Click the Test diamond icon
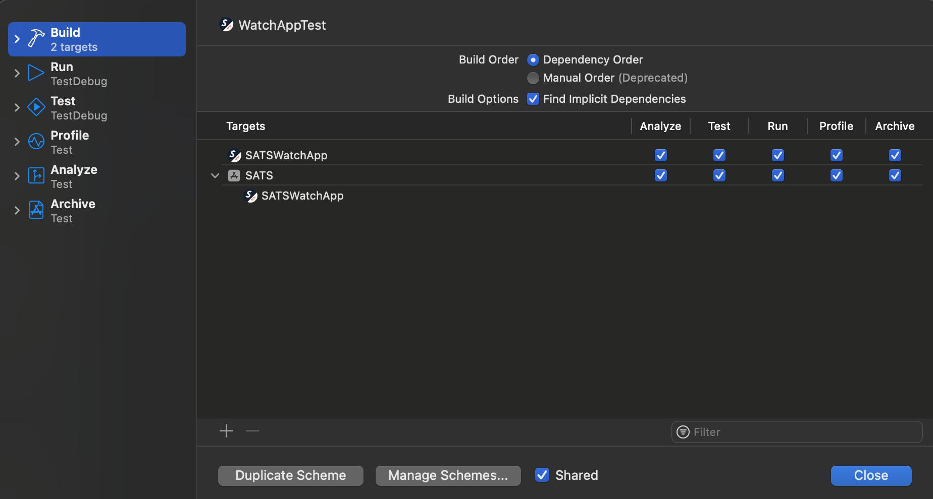Viewport: 933px width, 499px height. point(36,107)
